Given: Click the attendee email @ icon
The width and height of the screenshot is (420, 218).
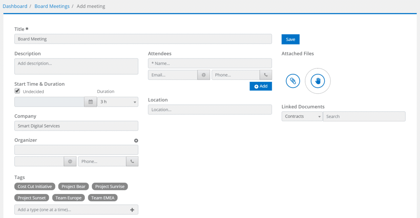Looking at the screenshot, I should pos(204,75).
